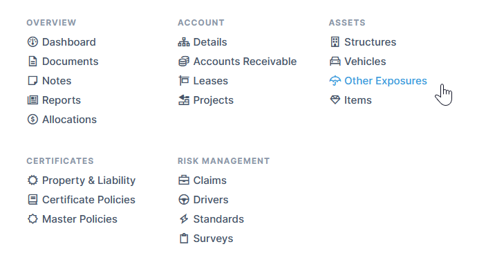The height and width of the screenshot is (260, 477).
Task: Click the Allocations dollar coin icon
Action: coord(32,120)
